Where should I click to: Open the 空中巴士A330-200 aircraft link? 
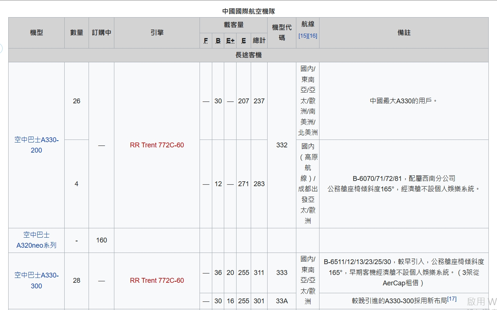click(36, 145)
